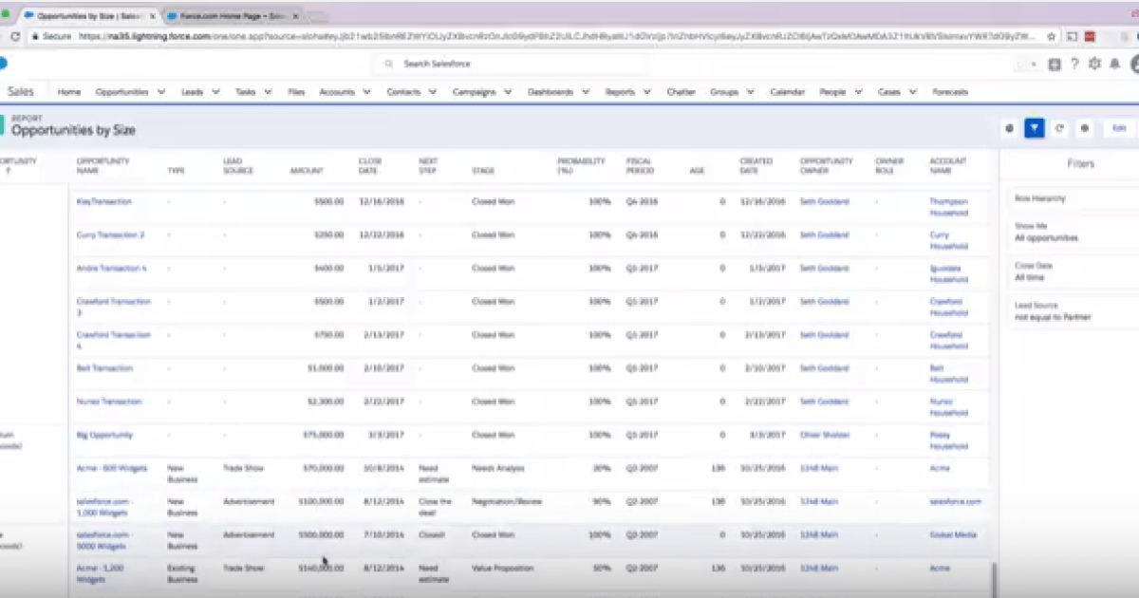This screenshot has height=598, width=1139.
Task: Open the Salesforce help question mark icon
Action: coord(1074,64)
